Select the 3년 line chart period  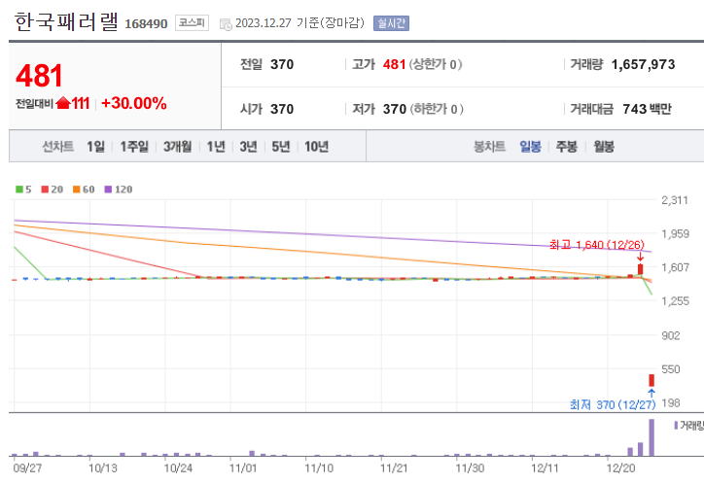pyautogui.click(x=248, y=146)
